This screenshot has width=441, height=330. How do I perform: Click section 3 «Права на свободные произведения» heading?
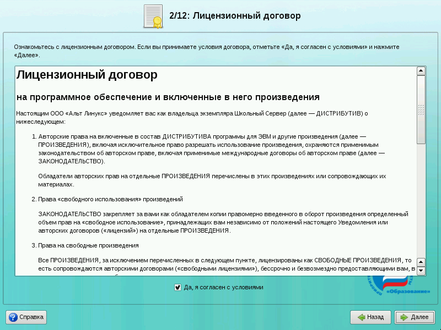point(88,245)
